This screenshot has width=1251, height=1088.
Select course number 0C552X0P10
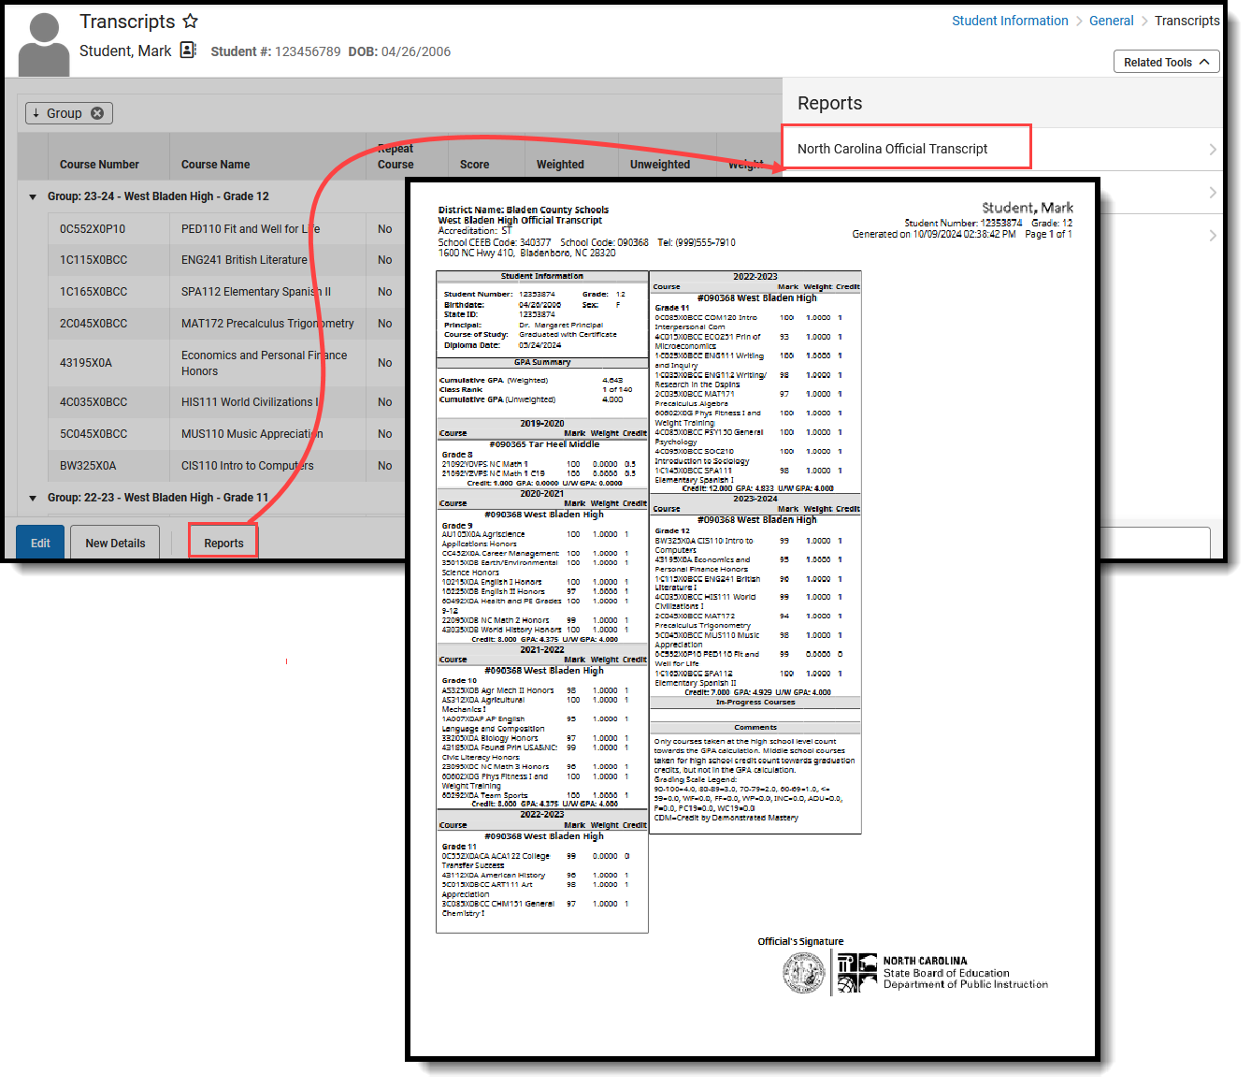point(93,229)
